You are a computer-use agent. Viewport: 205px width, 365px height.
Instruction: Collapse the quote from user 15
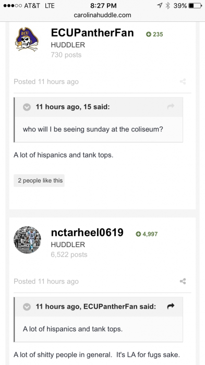(x=27, y=107)
